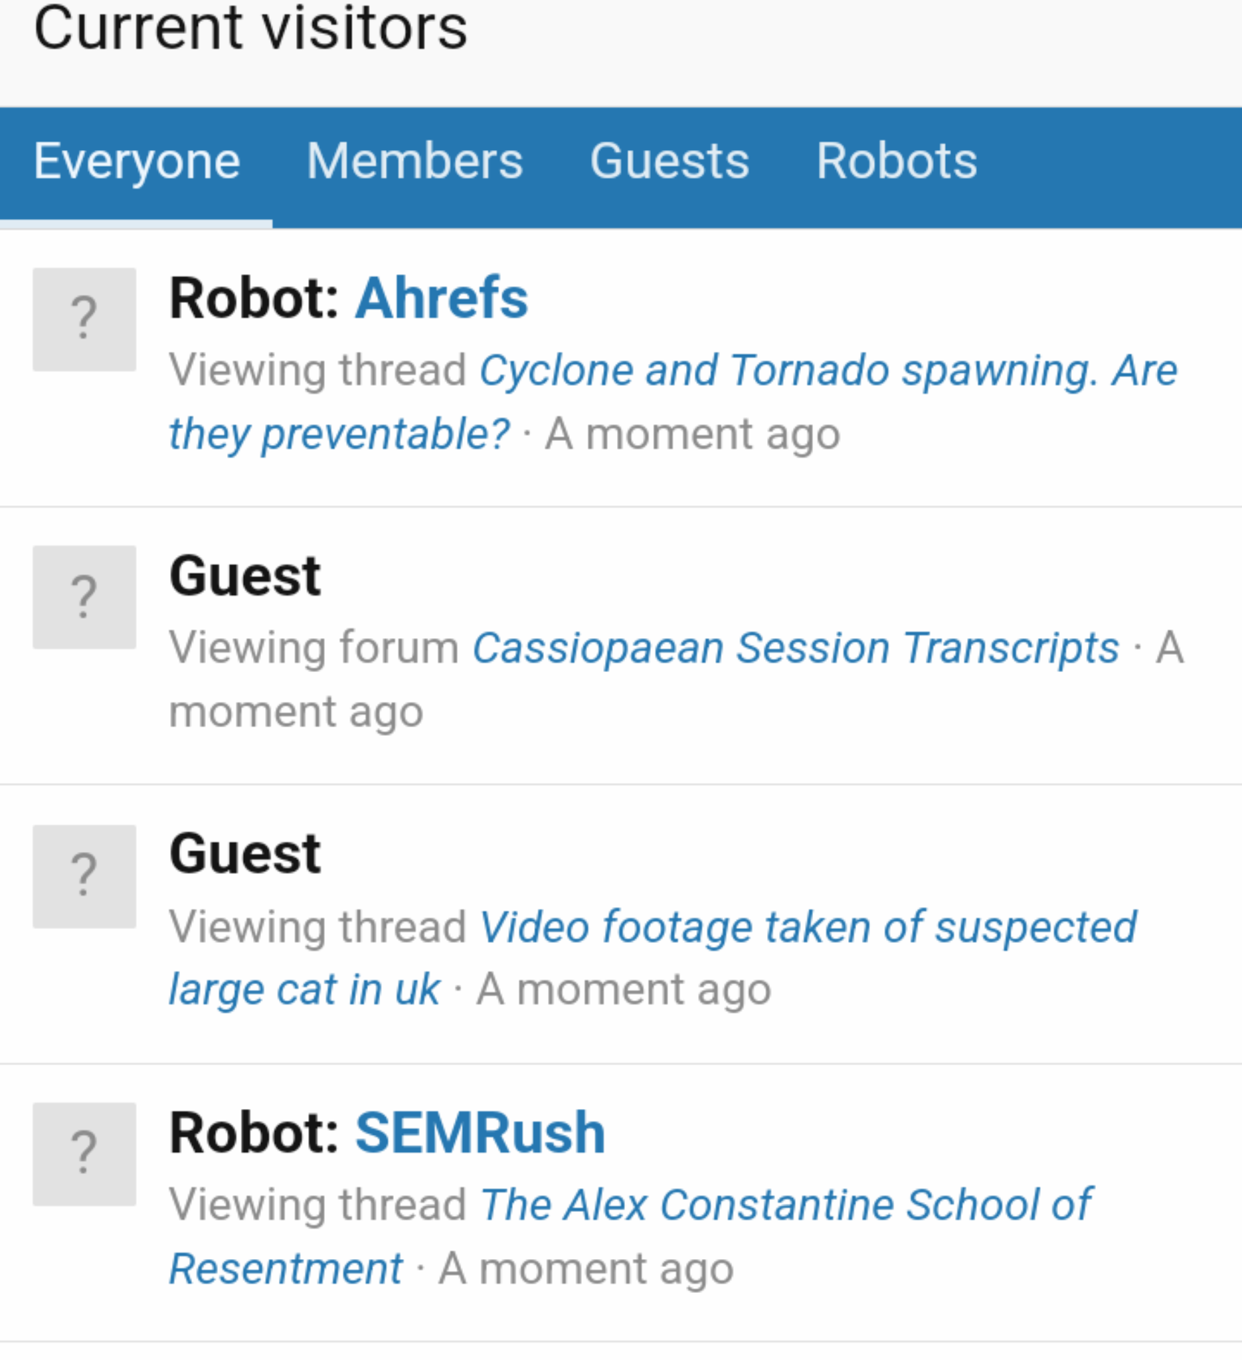This screenshot has width=1242, height=1360.
Task: Click the first Guest username label
Action: pos(245,576)
